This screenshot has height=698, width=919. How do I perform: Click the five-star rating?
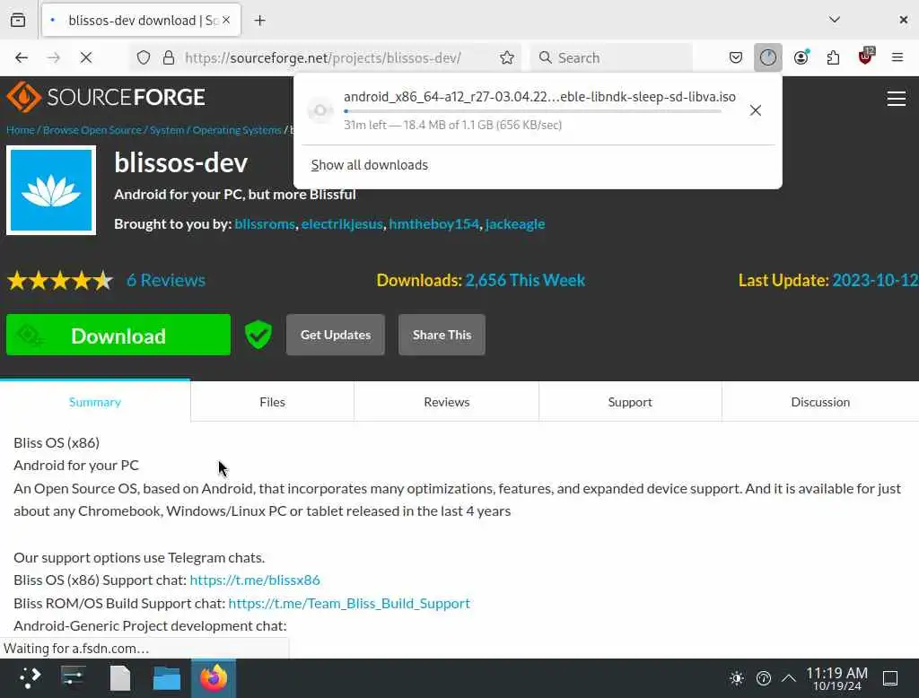(60, 281)
